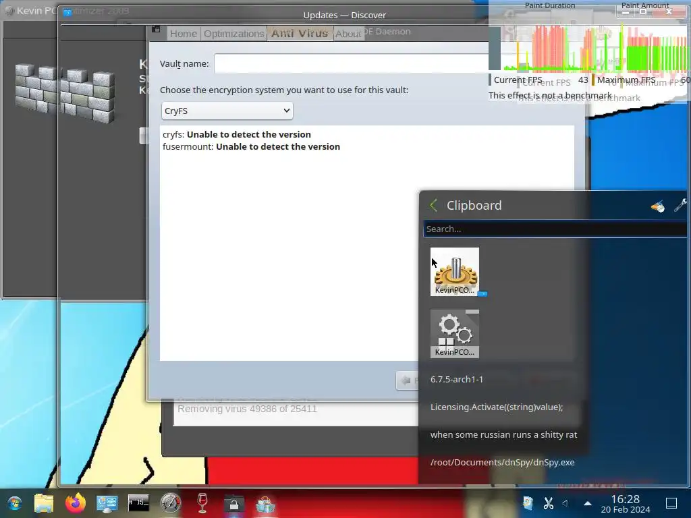The image size is (691, 518).
Task: Open clipboard scissors tray icon
Action: pyautogui.click(x=548, y=503)
